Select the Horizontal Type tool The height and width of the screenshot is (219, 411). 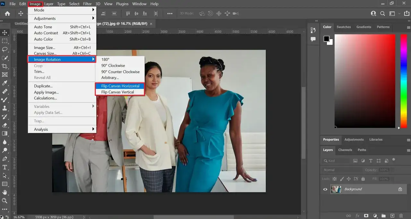[x=5, y=167]
